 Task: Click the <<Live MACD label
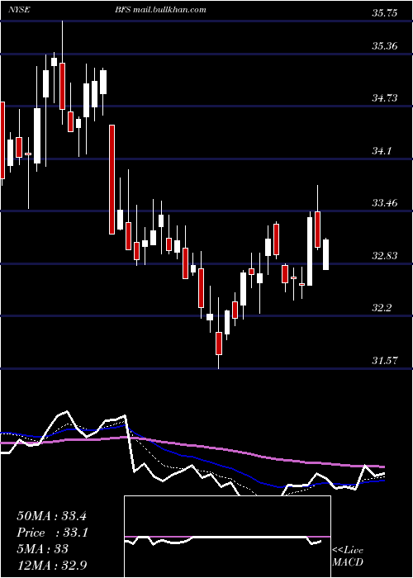pyautogui.click(x=348, y=556)
